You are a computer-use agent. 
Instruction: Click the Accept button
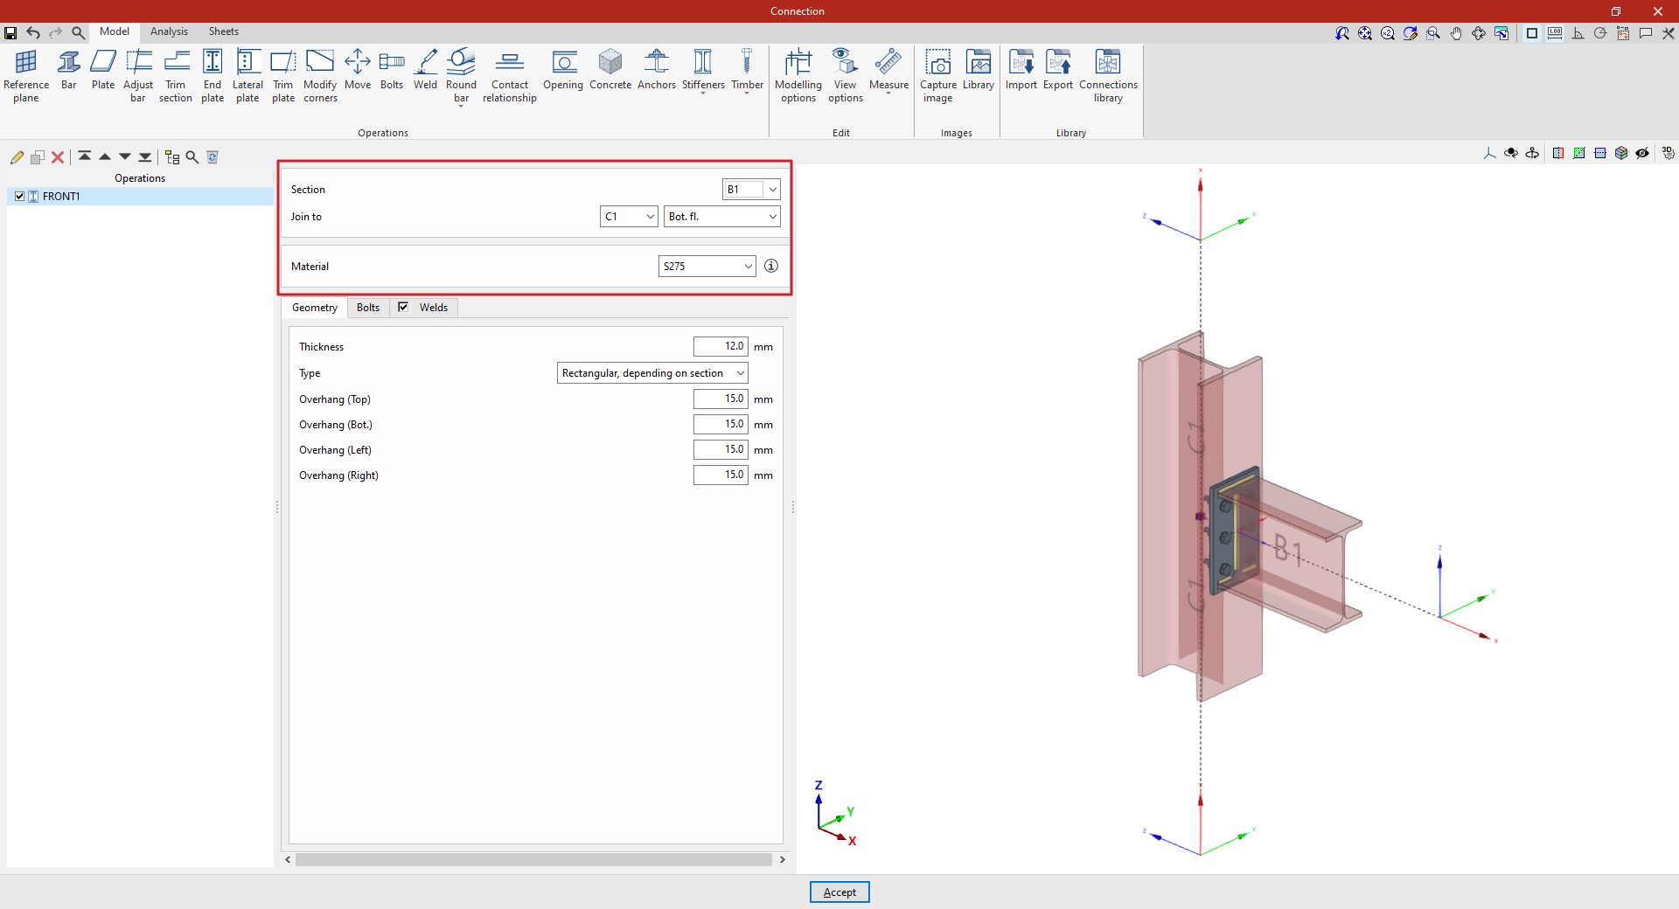839,892
